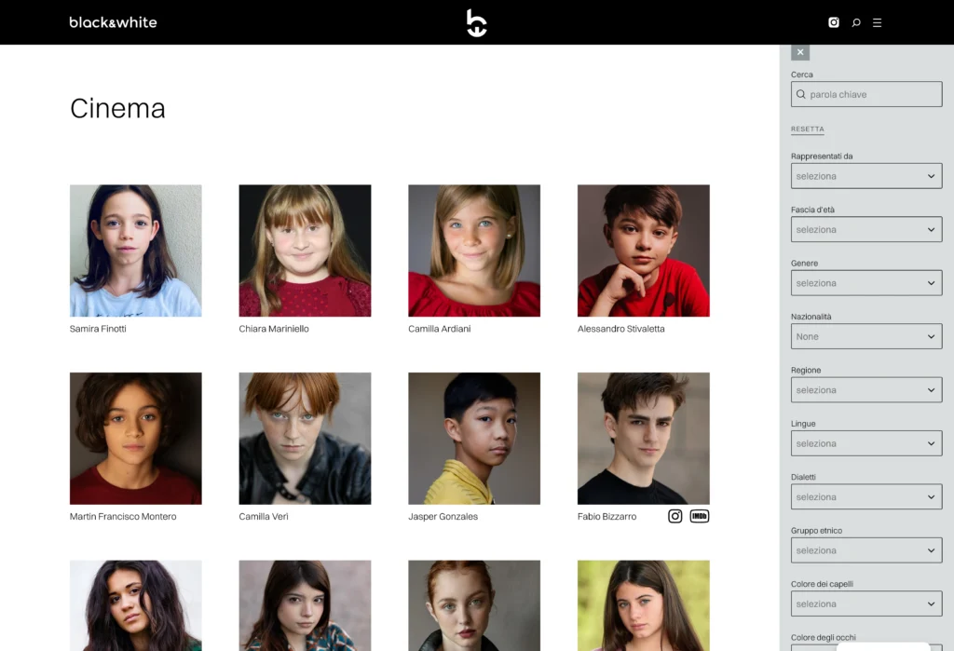This screenshot has width=954, height=651.
Task: Open Alessandro Stivaletta's portrait
Action: point(643,251)
